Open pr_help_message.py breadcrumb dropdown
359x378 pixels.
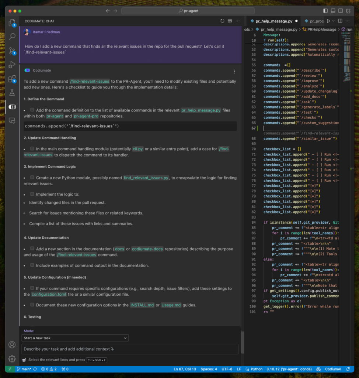(x=277, y=30)
